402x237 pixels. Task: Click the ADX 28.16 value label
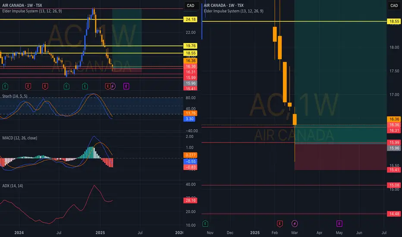pos(191,200)
